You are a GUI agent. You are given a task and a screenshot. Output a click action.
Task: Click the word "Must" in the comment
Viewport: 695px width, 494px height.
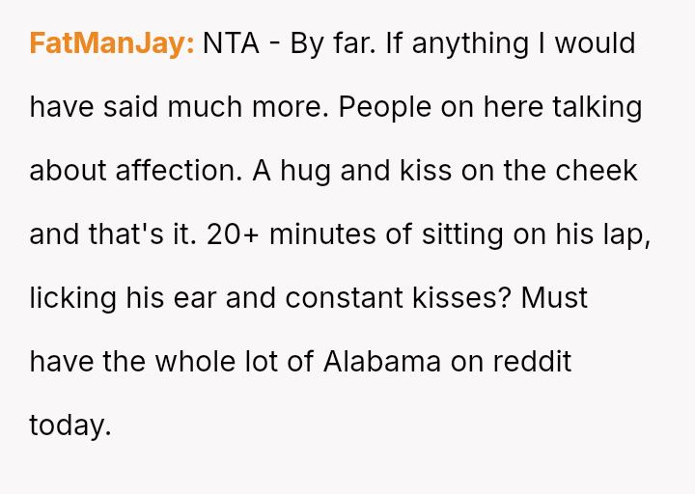point(554,298)
